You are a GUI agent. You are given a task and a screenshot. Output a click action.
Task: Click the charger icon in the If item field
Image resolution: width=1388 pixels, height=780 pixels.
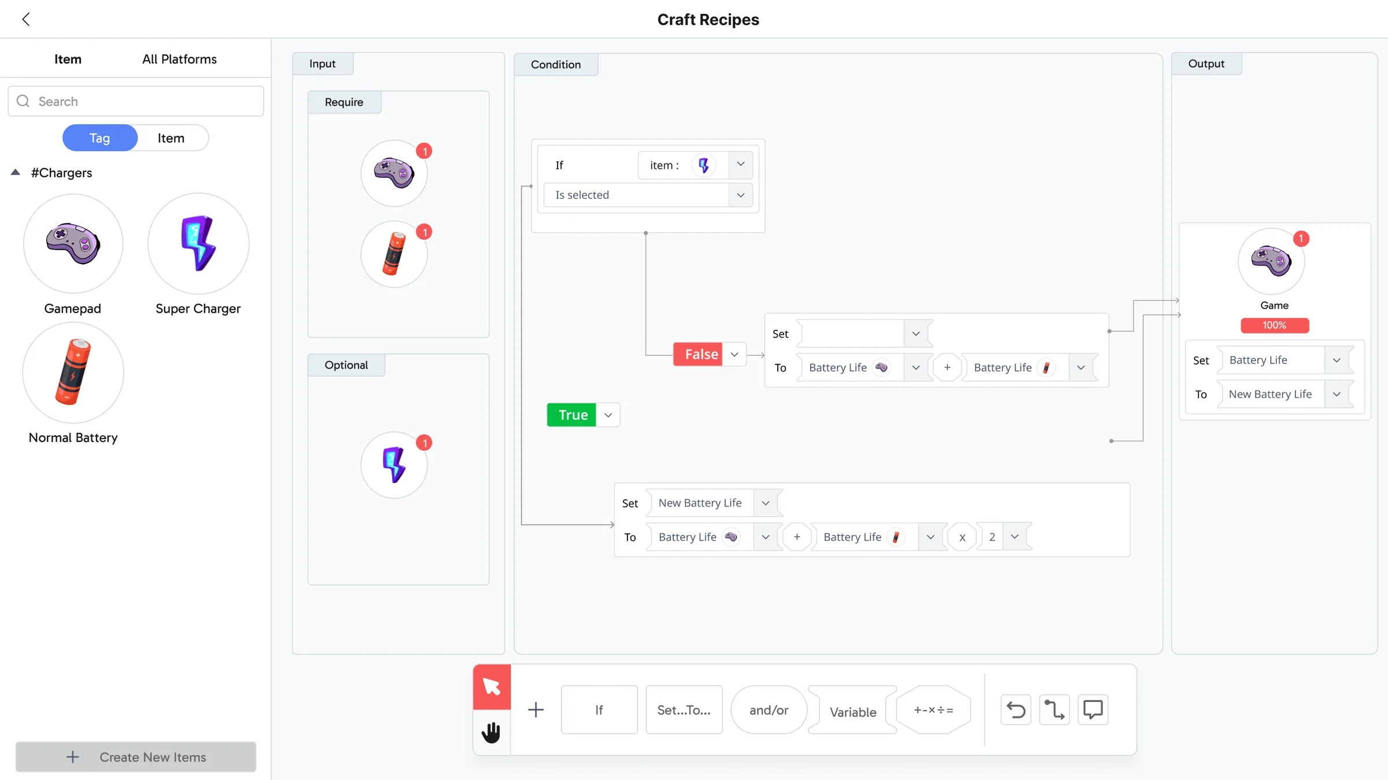(x=703, y=165)
